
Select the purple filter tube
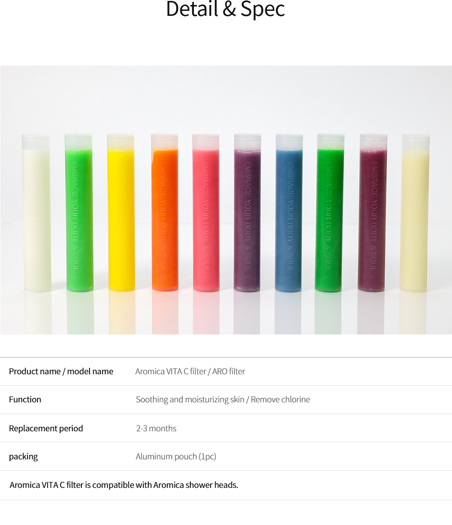[x=247, y=213]
